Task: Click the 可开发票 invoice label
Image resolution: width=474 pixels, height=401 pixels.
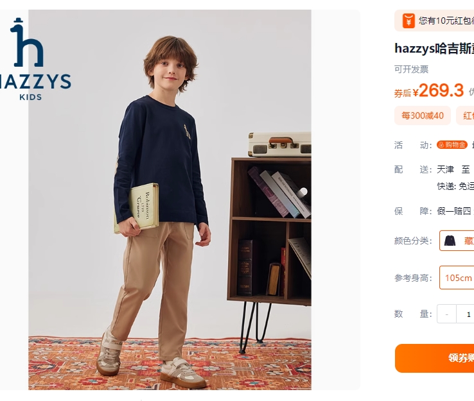Action: (x=412, y=69)
